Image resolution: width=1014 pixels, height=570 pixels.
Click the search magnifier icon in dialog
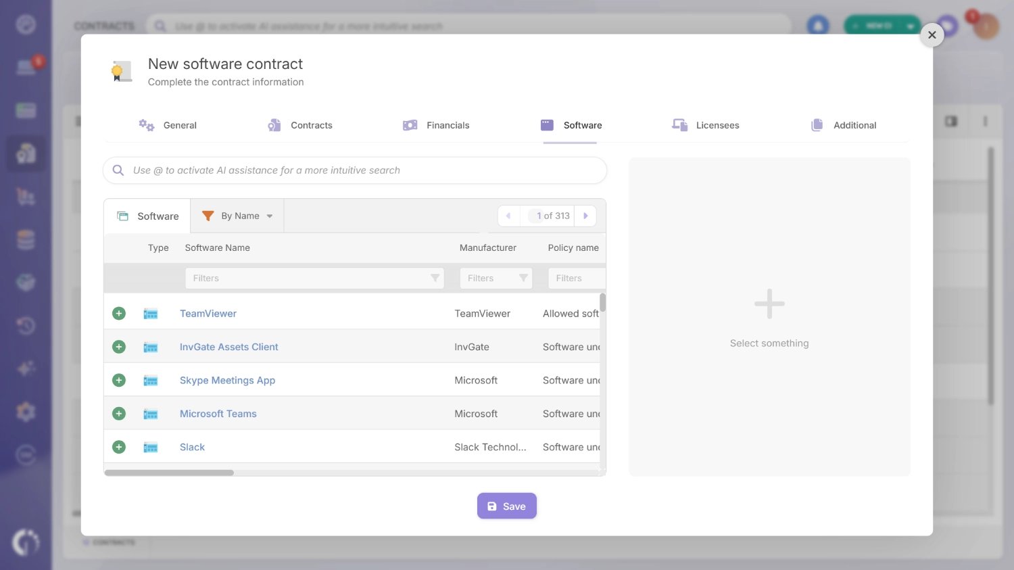118,170
